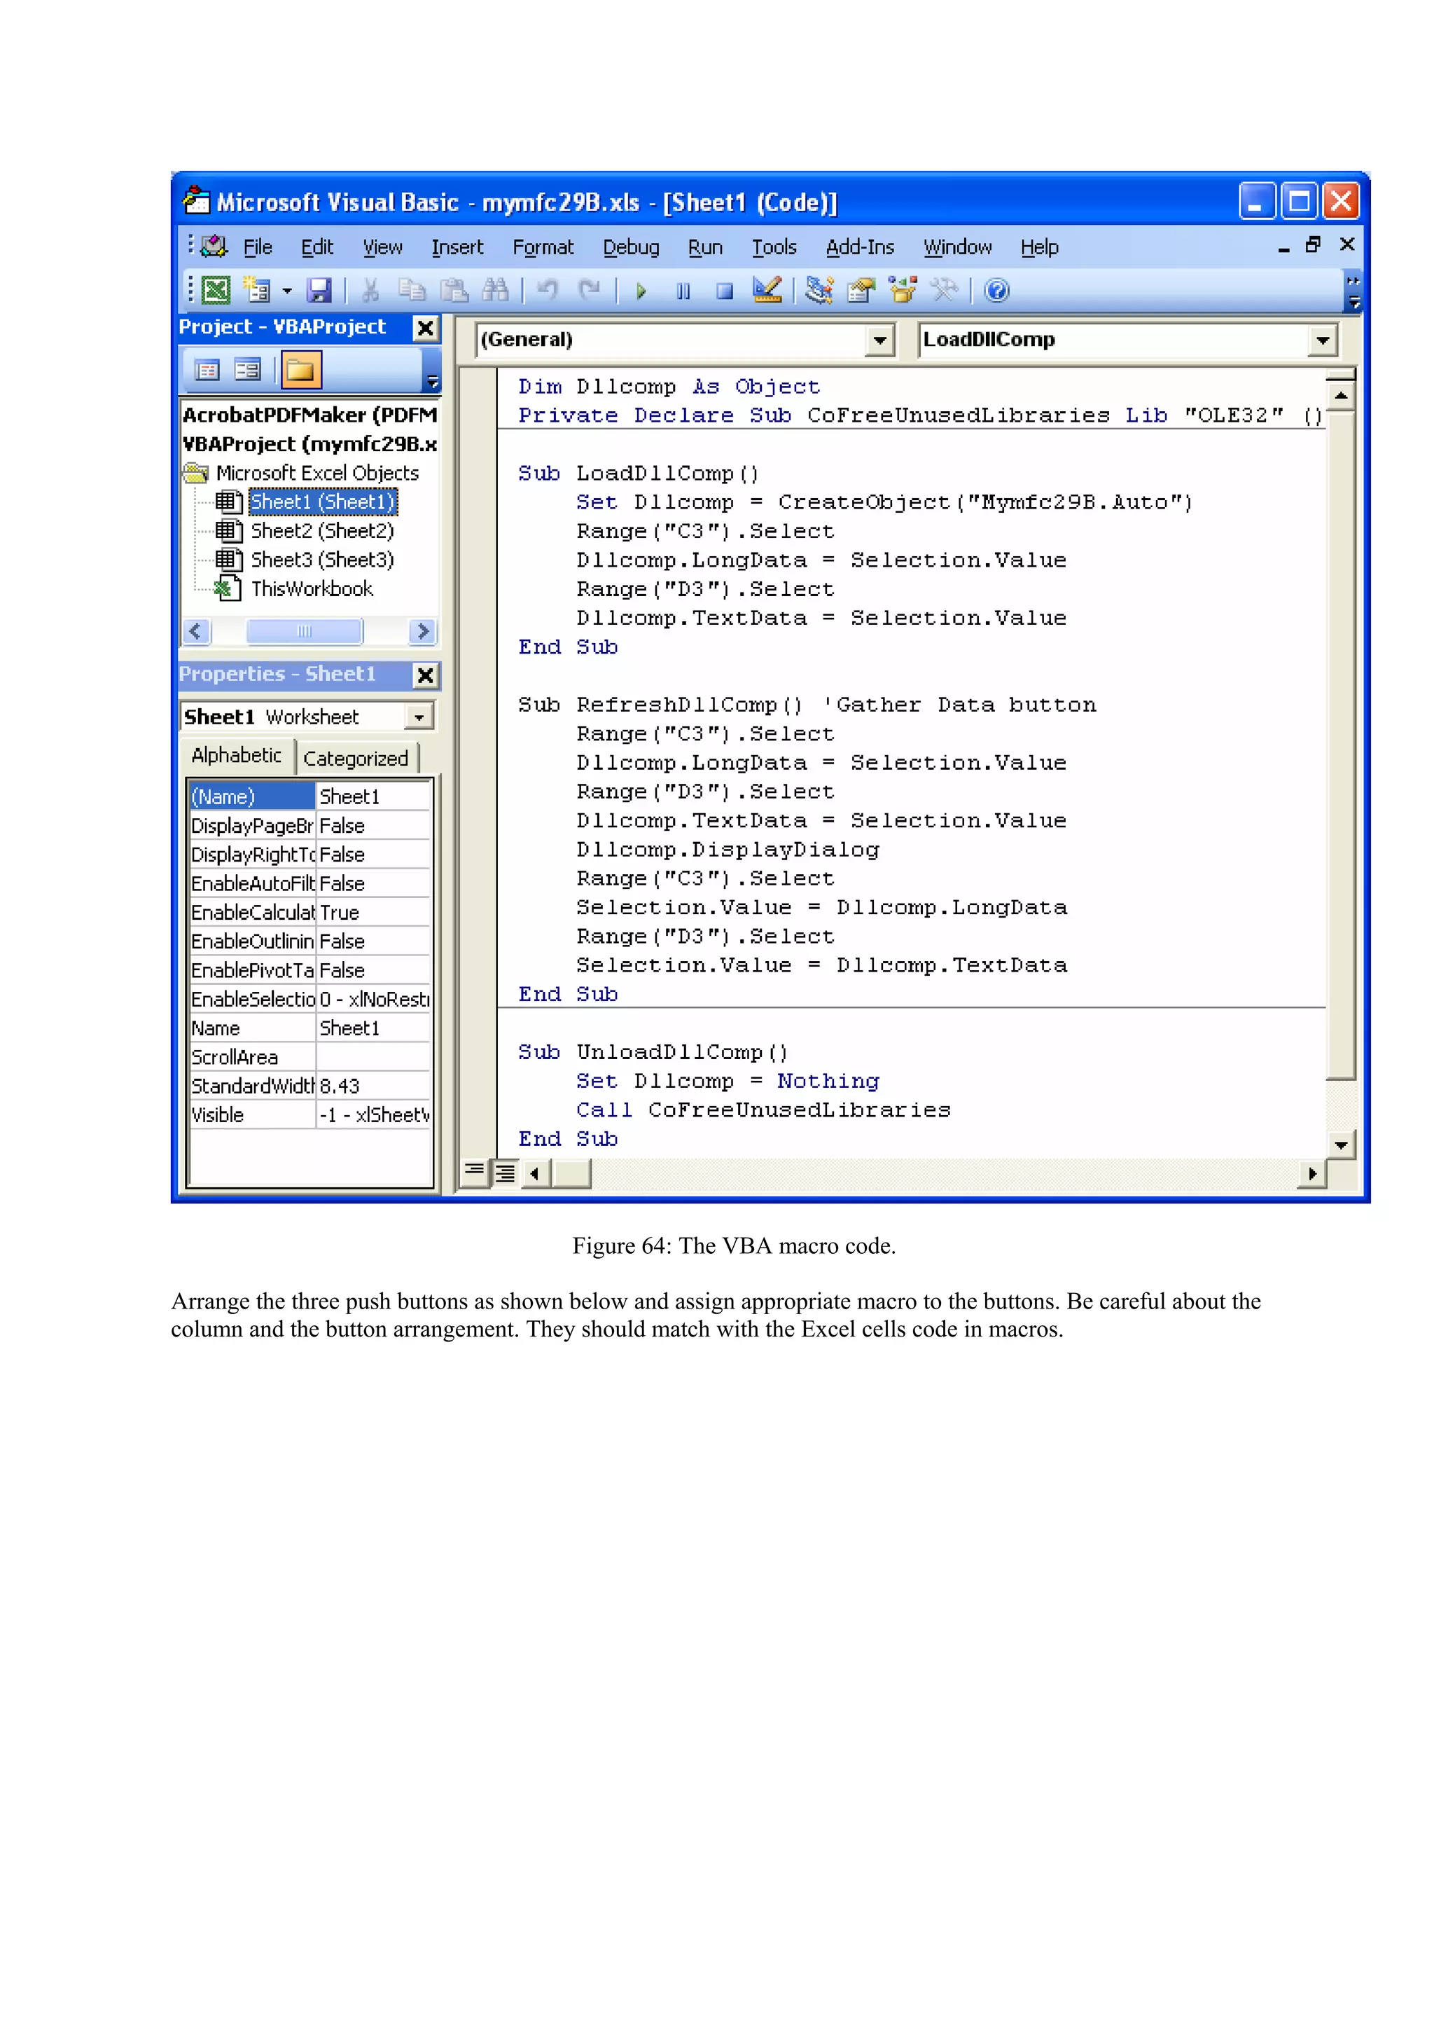Open the LoadDllComp procedure dropdown
Screen dimensions: 1434x2030
click(1322, 340)
